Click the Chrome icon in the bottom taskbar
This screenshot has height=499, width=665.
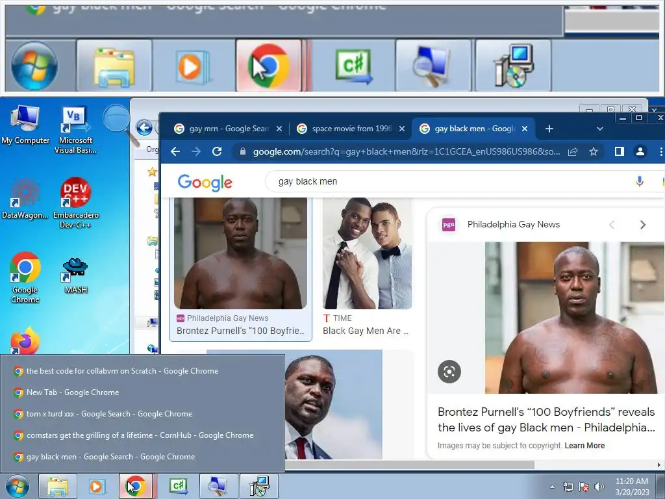pos(135,486)
